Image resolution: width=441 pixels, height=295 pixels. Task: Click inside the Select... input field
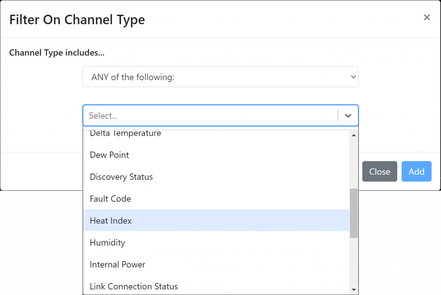pos(194,115)
